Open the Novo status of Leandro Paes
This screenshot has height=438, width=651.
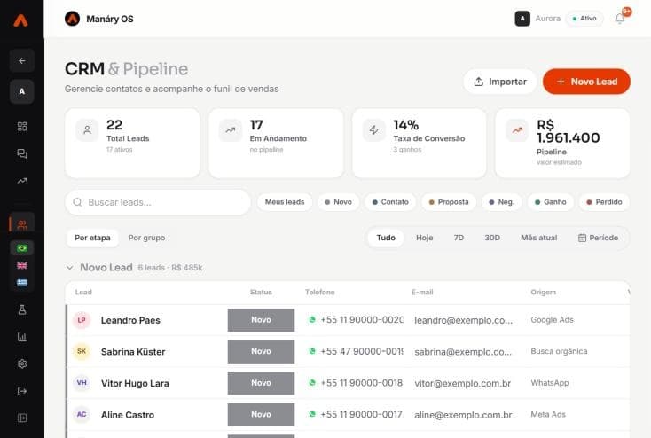pyautogui.click(x=261, y=320)
